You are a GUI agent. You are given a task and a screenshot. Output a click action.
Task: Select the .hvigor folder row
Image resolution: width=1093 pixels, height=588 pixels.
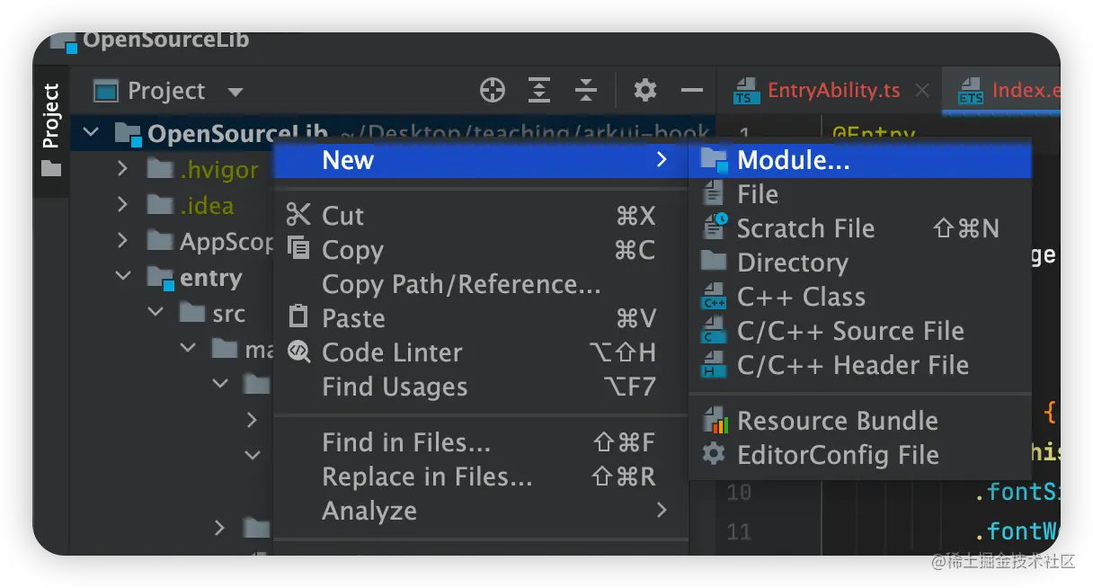point(171,169)
